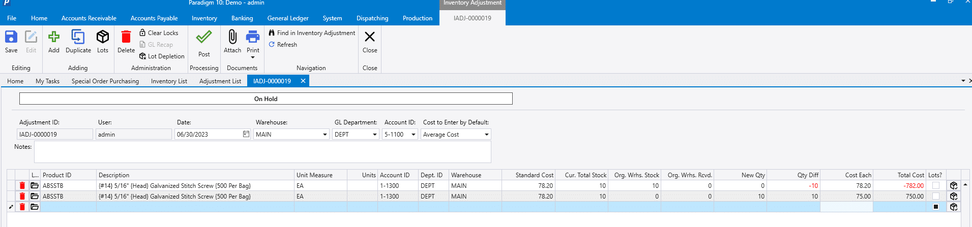Open the General Ledger menu
Viewport: 972px width, 227px height.
tap(288, 18)
